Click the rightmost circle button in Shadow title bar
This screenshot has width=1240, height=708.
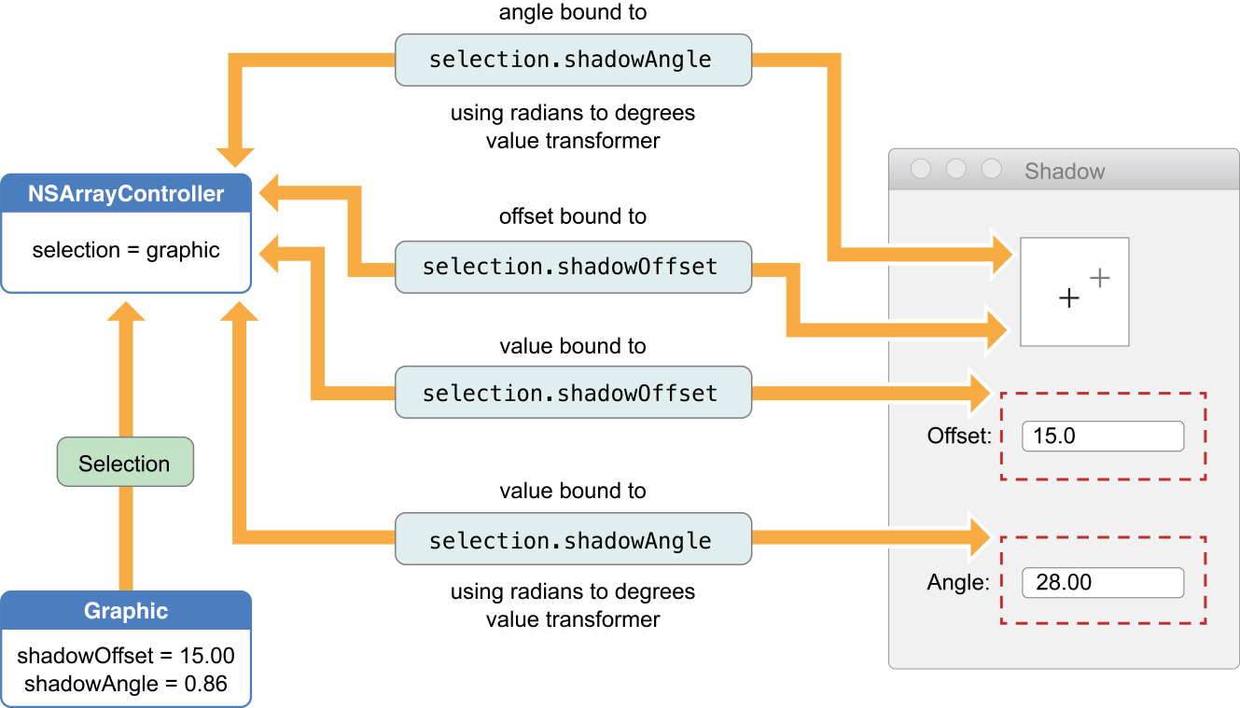pos(992,169)
